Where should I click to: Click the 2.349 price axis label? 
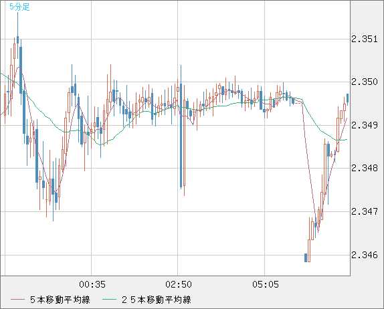[365, 125]
